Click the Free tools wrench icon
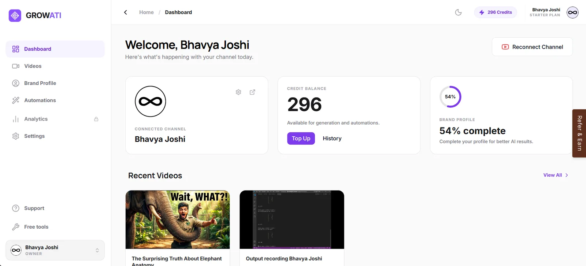 coord(16,227)
